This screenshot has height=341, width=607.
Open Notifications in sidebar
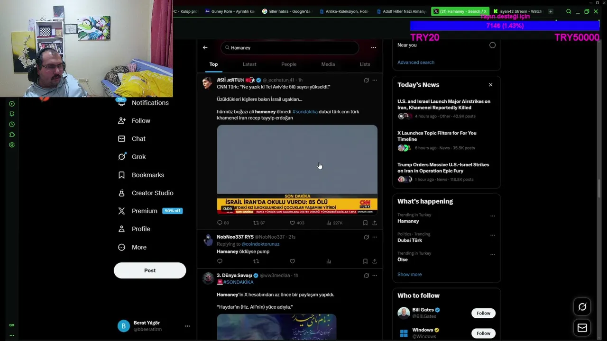[x=143, y=103]
